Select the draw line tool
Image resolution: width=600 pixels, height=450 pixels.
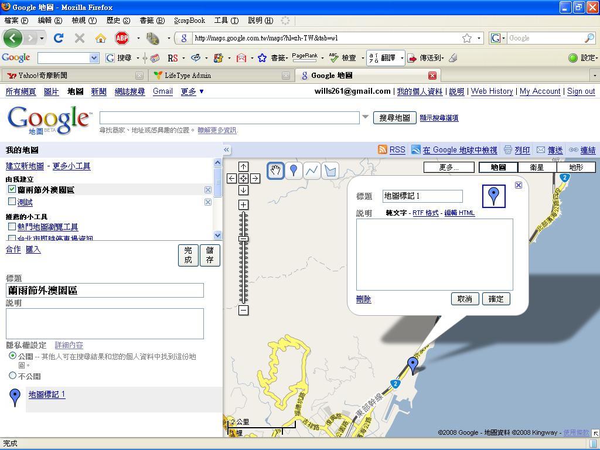(312, 171)
